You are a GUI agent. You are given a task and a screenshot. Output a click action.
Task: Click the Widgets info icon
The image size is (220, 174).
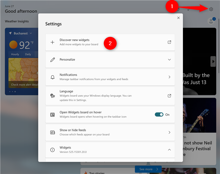53,150
